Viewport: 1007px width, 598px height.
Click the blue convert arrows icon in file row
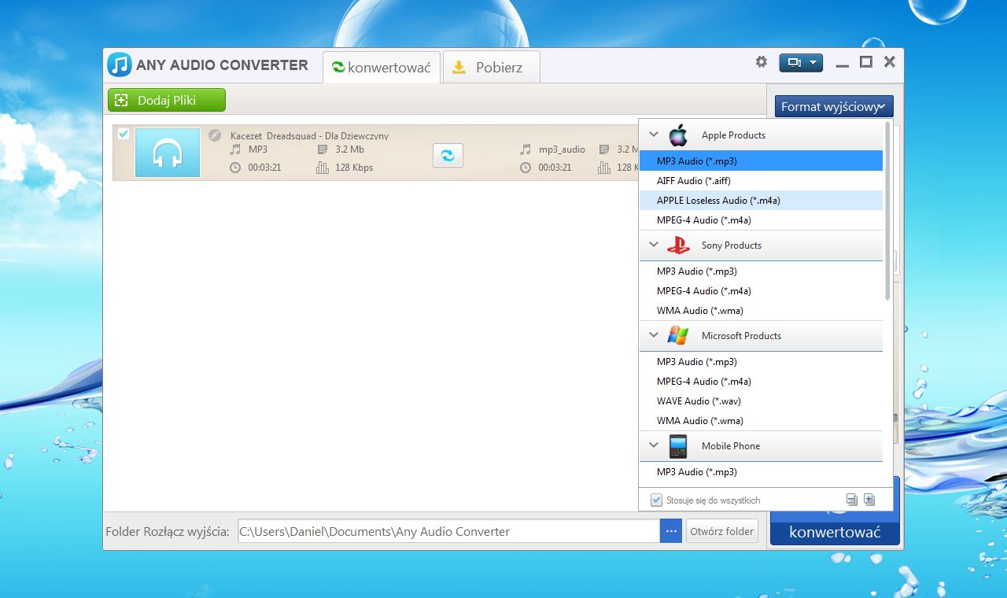[448, 156]
